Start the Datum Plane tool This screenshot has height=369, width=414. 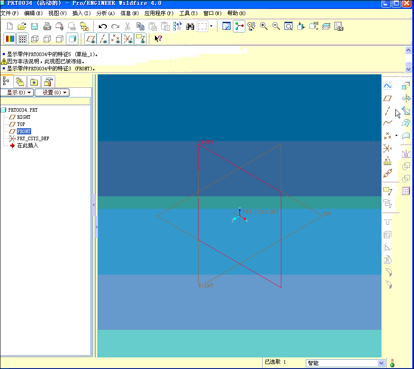tap(387, 98)
